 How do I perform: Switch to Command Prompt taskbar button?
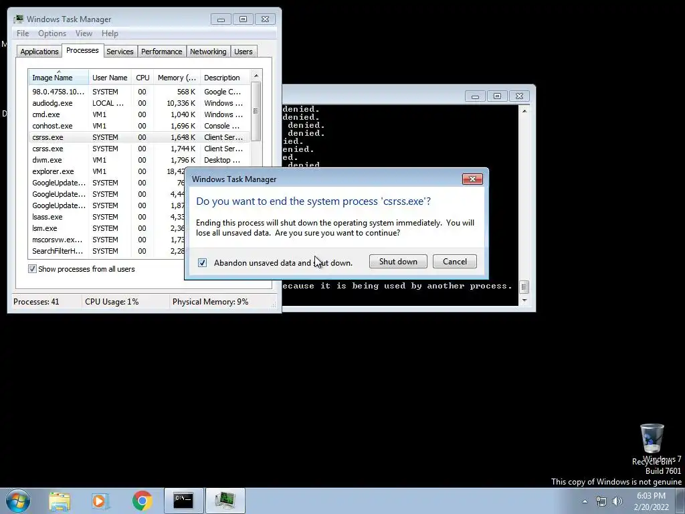183,501
